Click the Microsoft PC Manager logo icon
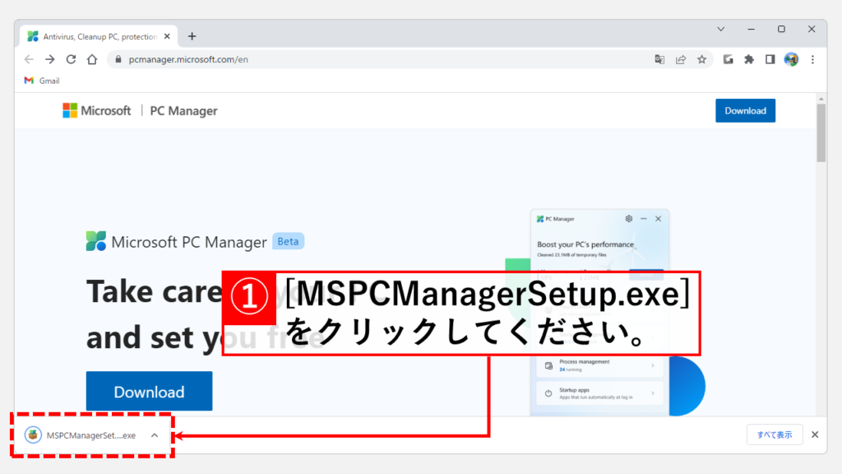Viewport: 842px width, 474px height. point(96,241)
